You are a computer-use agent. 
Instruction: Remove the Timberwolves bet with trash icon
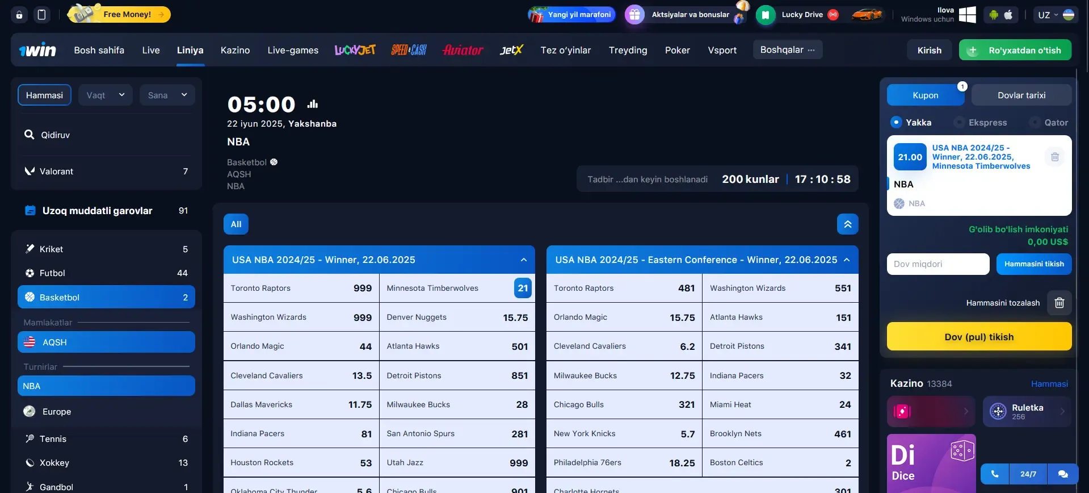pos(1054,157)
